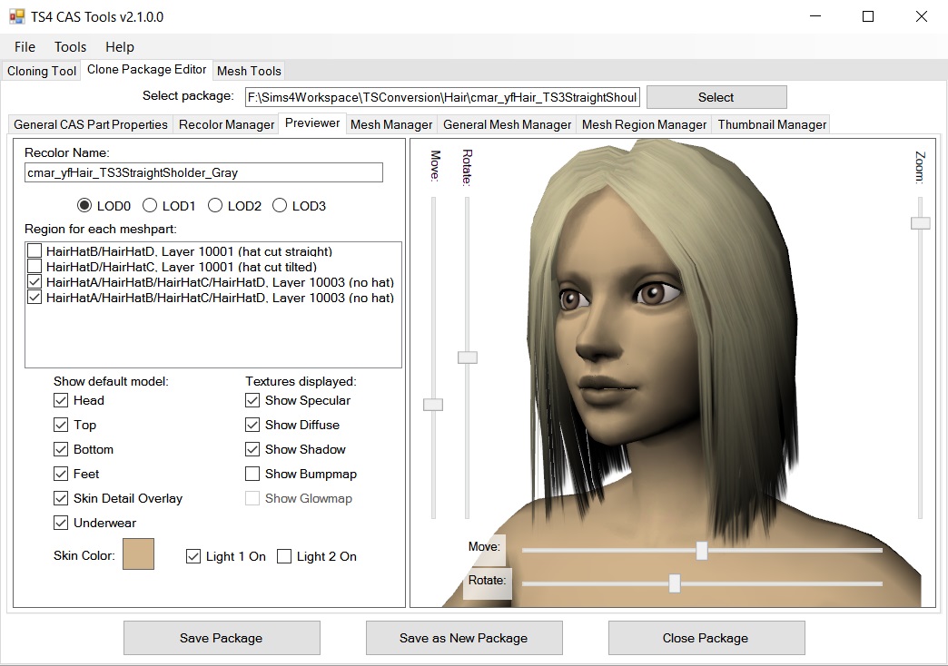This screenshot has width=948, height=666.
Task: Click the Close Package button
Action: pyautogui.click(x=706, y=638)
